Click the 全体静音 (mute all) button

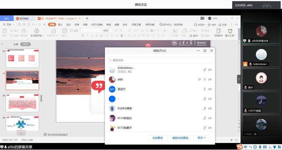click(x=157, y=138)
